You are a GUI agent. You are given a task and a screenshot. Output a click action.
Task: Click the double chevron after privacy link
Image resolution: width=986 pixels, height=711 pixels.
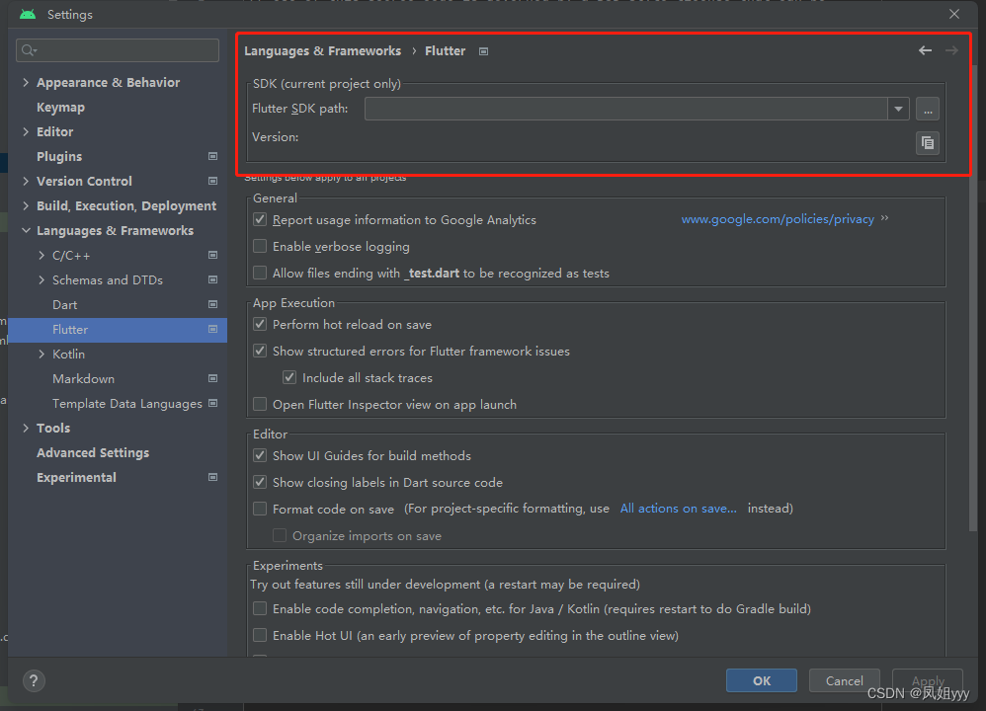click(x=885, y=218)
